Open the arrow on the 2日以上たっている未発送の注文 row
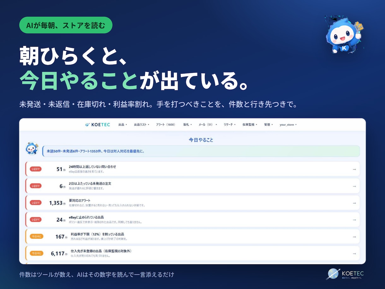The height and width of the screenshot is (289, 385). 354,186
